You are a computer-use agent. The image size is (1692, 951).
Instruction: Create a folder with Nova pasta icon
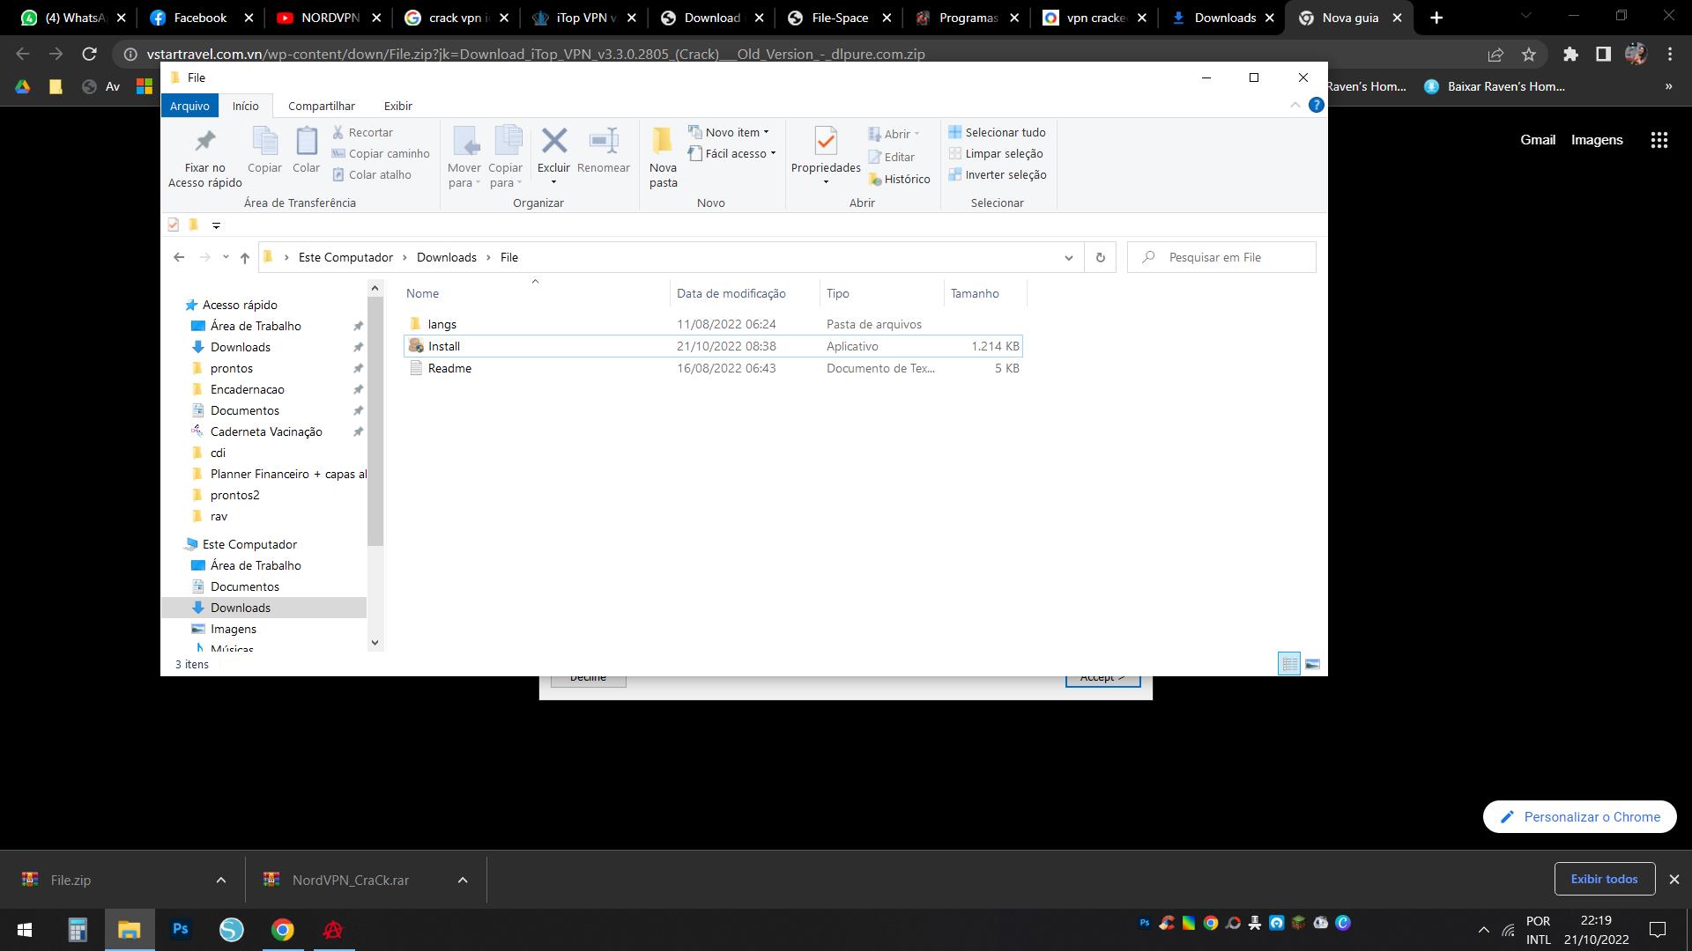coord(663,142)
